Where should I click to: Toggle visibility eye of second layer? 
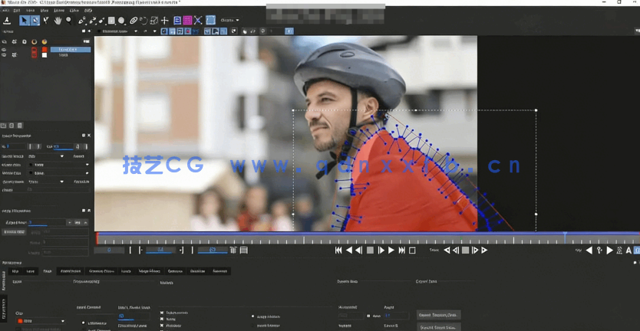[x=5, y=55]
